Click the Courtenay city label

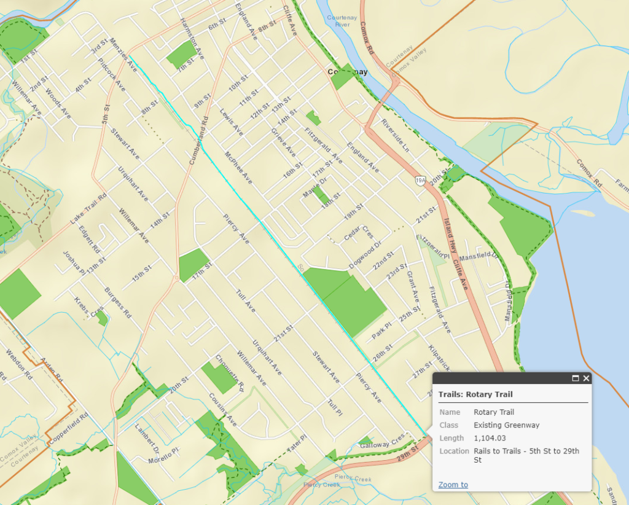[x=347, y=71]
